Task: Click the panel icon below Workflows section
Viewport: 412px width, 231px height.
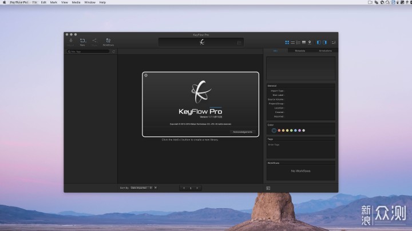Action: point(268,188)
